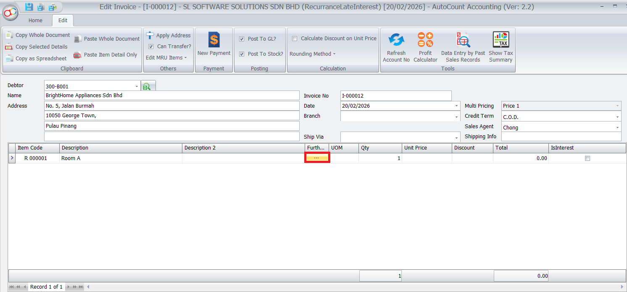Image resolution: width=627 pixels, height=292 pixels.
Task: Enable Calculate Discount on Unit Price
Action: pos(295,39)
